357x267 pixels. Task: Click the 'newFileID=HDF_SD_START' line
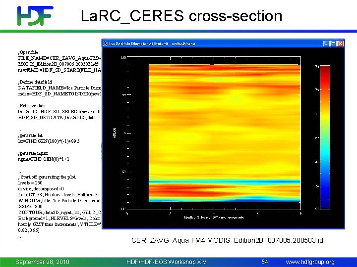click(59, 70)
